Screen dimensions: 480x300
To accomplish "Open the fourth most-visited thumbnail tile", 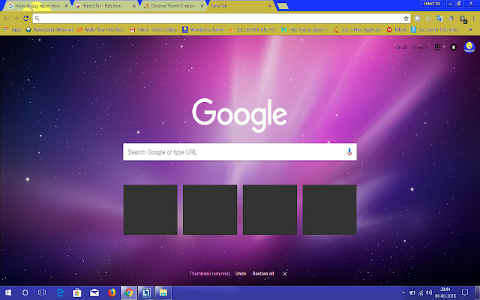I will click(329, 210).
